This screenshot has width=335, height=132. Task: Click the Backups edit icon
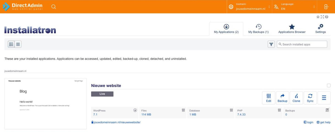point(327,110)
